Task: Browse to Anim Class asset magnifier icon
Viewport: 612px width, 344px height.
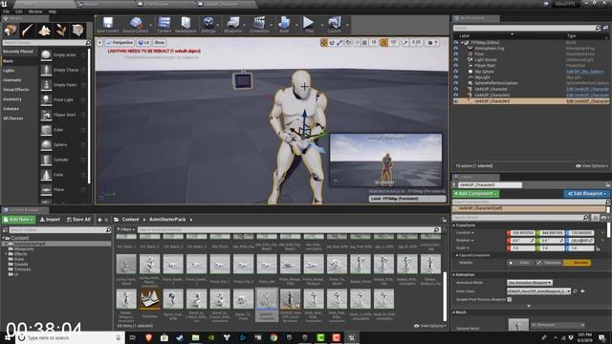Action: [575, 291]
